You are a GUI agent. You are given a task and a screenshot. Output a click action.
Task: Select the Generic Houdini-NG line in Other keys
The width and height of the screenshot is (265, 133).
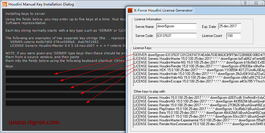coord(199,101)
